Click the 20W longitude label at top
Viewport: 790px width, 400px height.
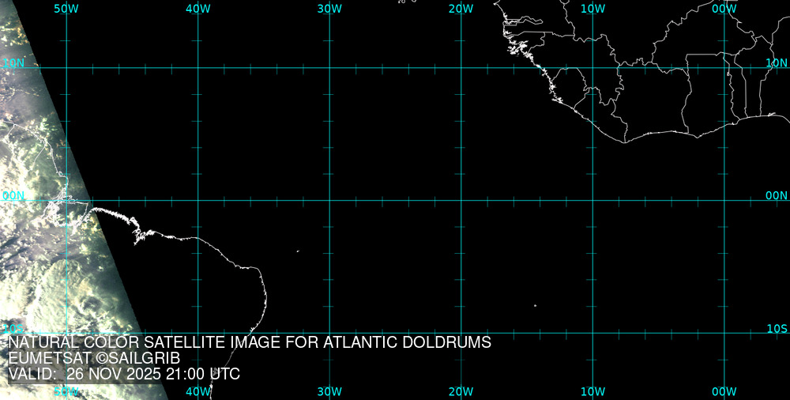pyautogui.click(x=461, y=8)
